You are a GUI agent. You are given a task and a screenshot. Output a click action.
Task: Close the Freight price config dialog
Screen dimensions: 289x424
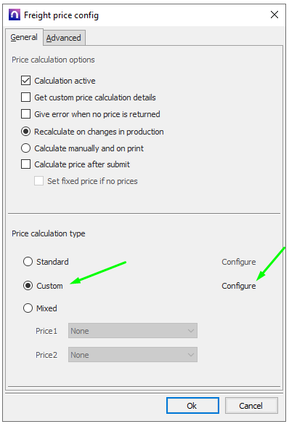point(274,15)
